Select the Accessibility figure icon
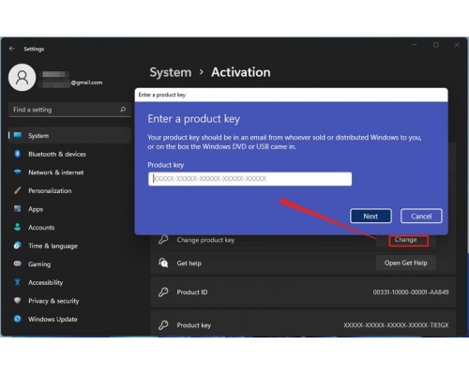The image size is (469, 375). pyautogui.click(x=18, y=282)
